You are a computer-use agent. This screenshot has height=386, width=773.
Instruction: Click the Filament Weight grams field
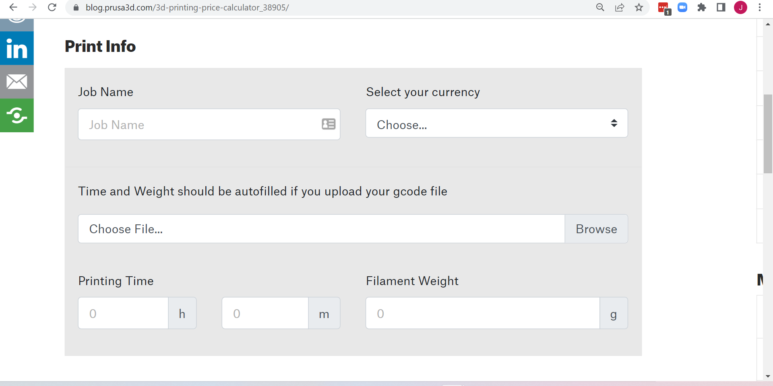click(x=482, y=313)
